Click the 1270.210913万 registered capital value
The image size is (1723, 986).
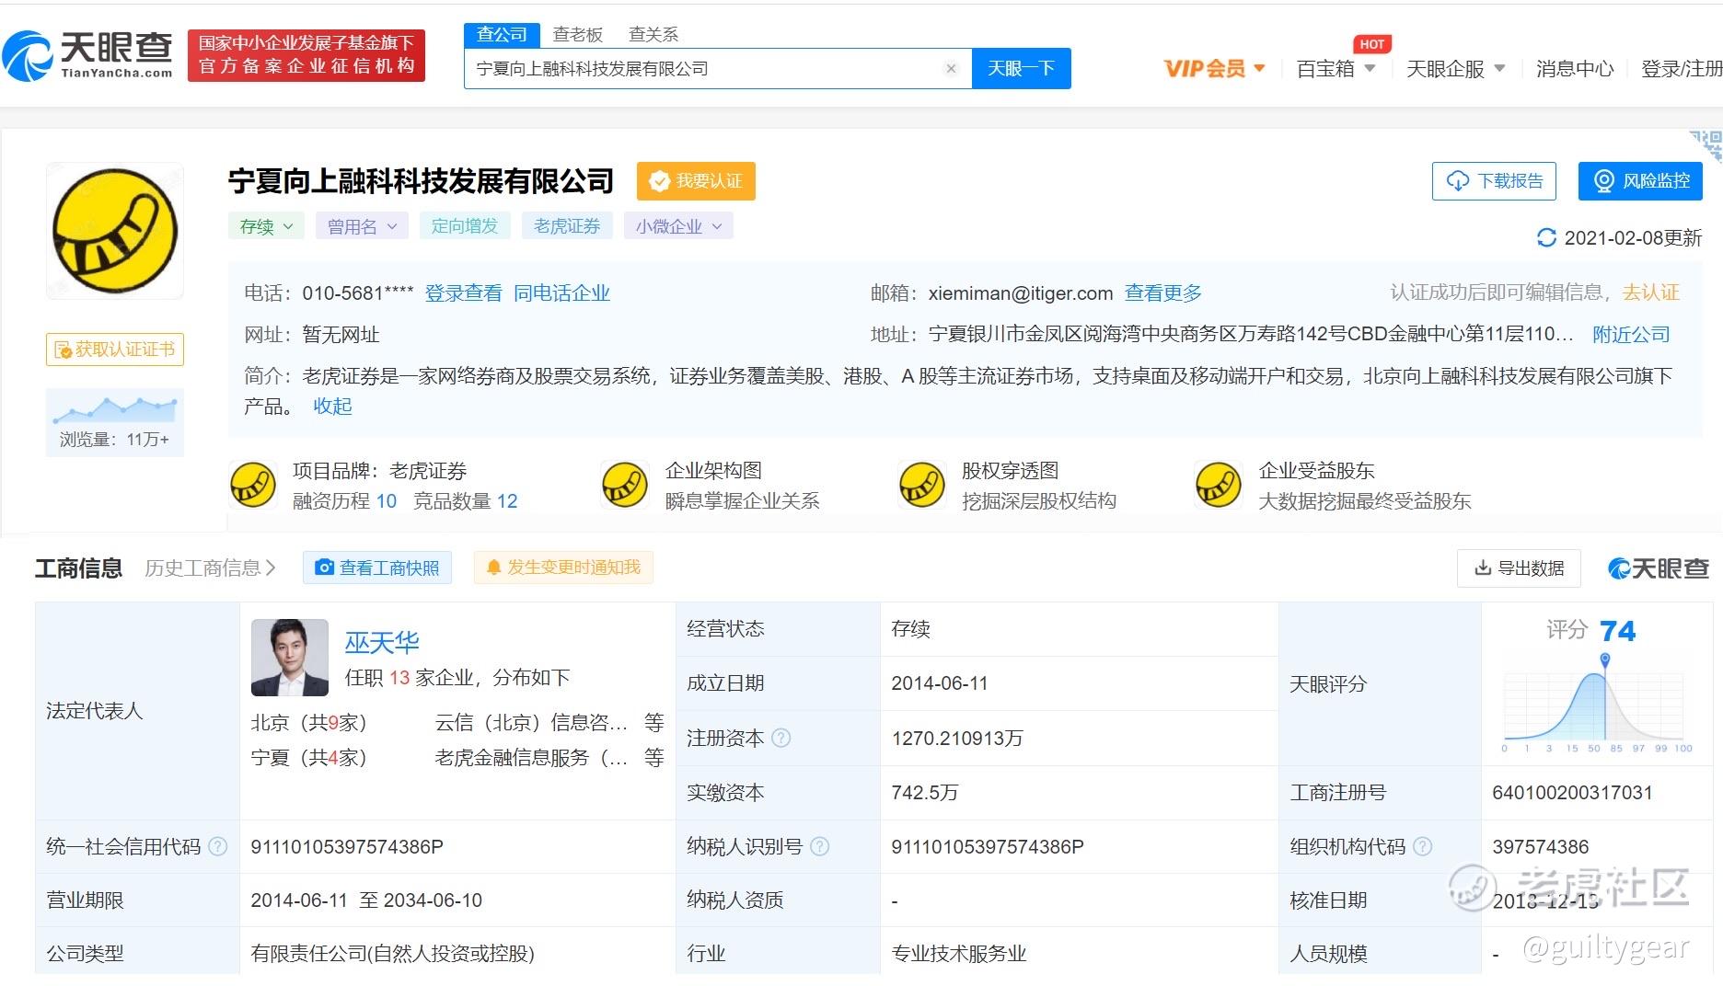coord(957,739)
